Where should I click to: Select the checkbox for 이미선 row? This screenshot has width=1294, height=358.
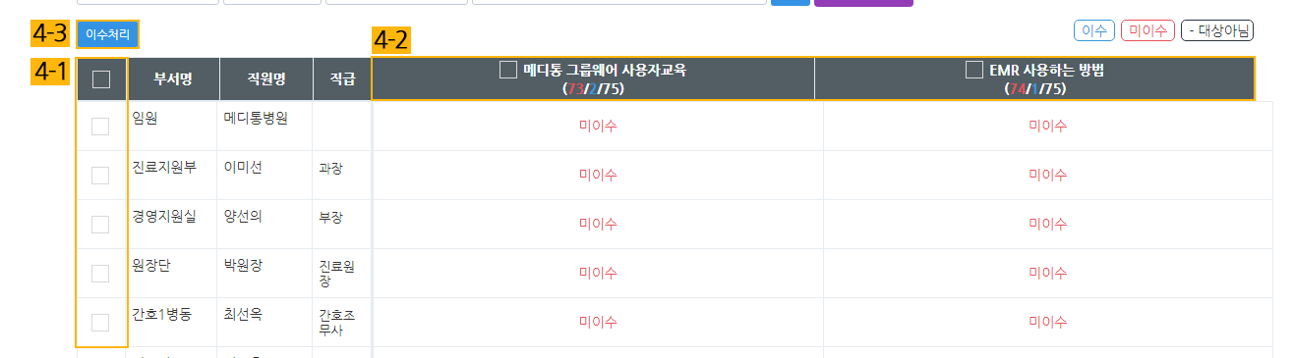click(x=100, y=176)
